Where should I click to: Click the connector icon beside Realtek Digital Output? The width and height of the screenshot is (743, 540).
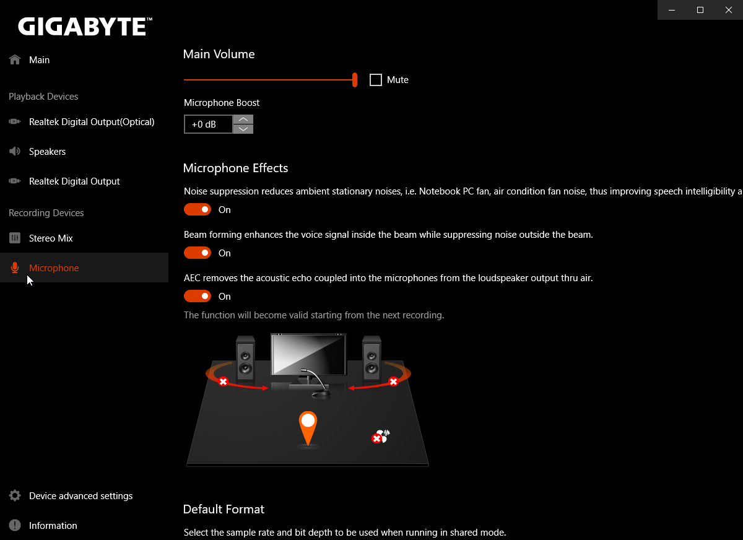tap(15, 181)
